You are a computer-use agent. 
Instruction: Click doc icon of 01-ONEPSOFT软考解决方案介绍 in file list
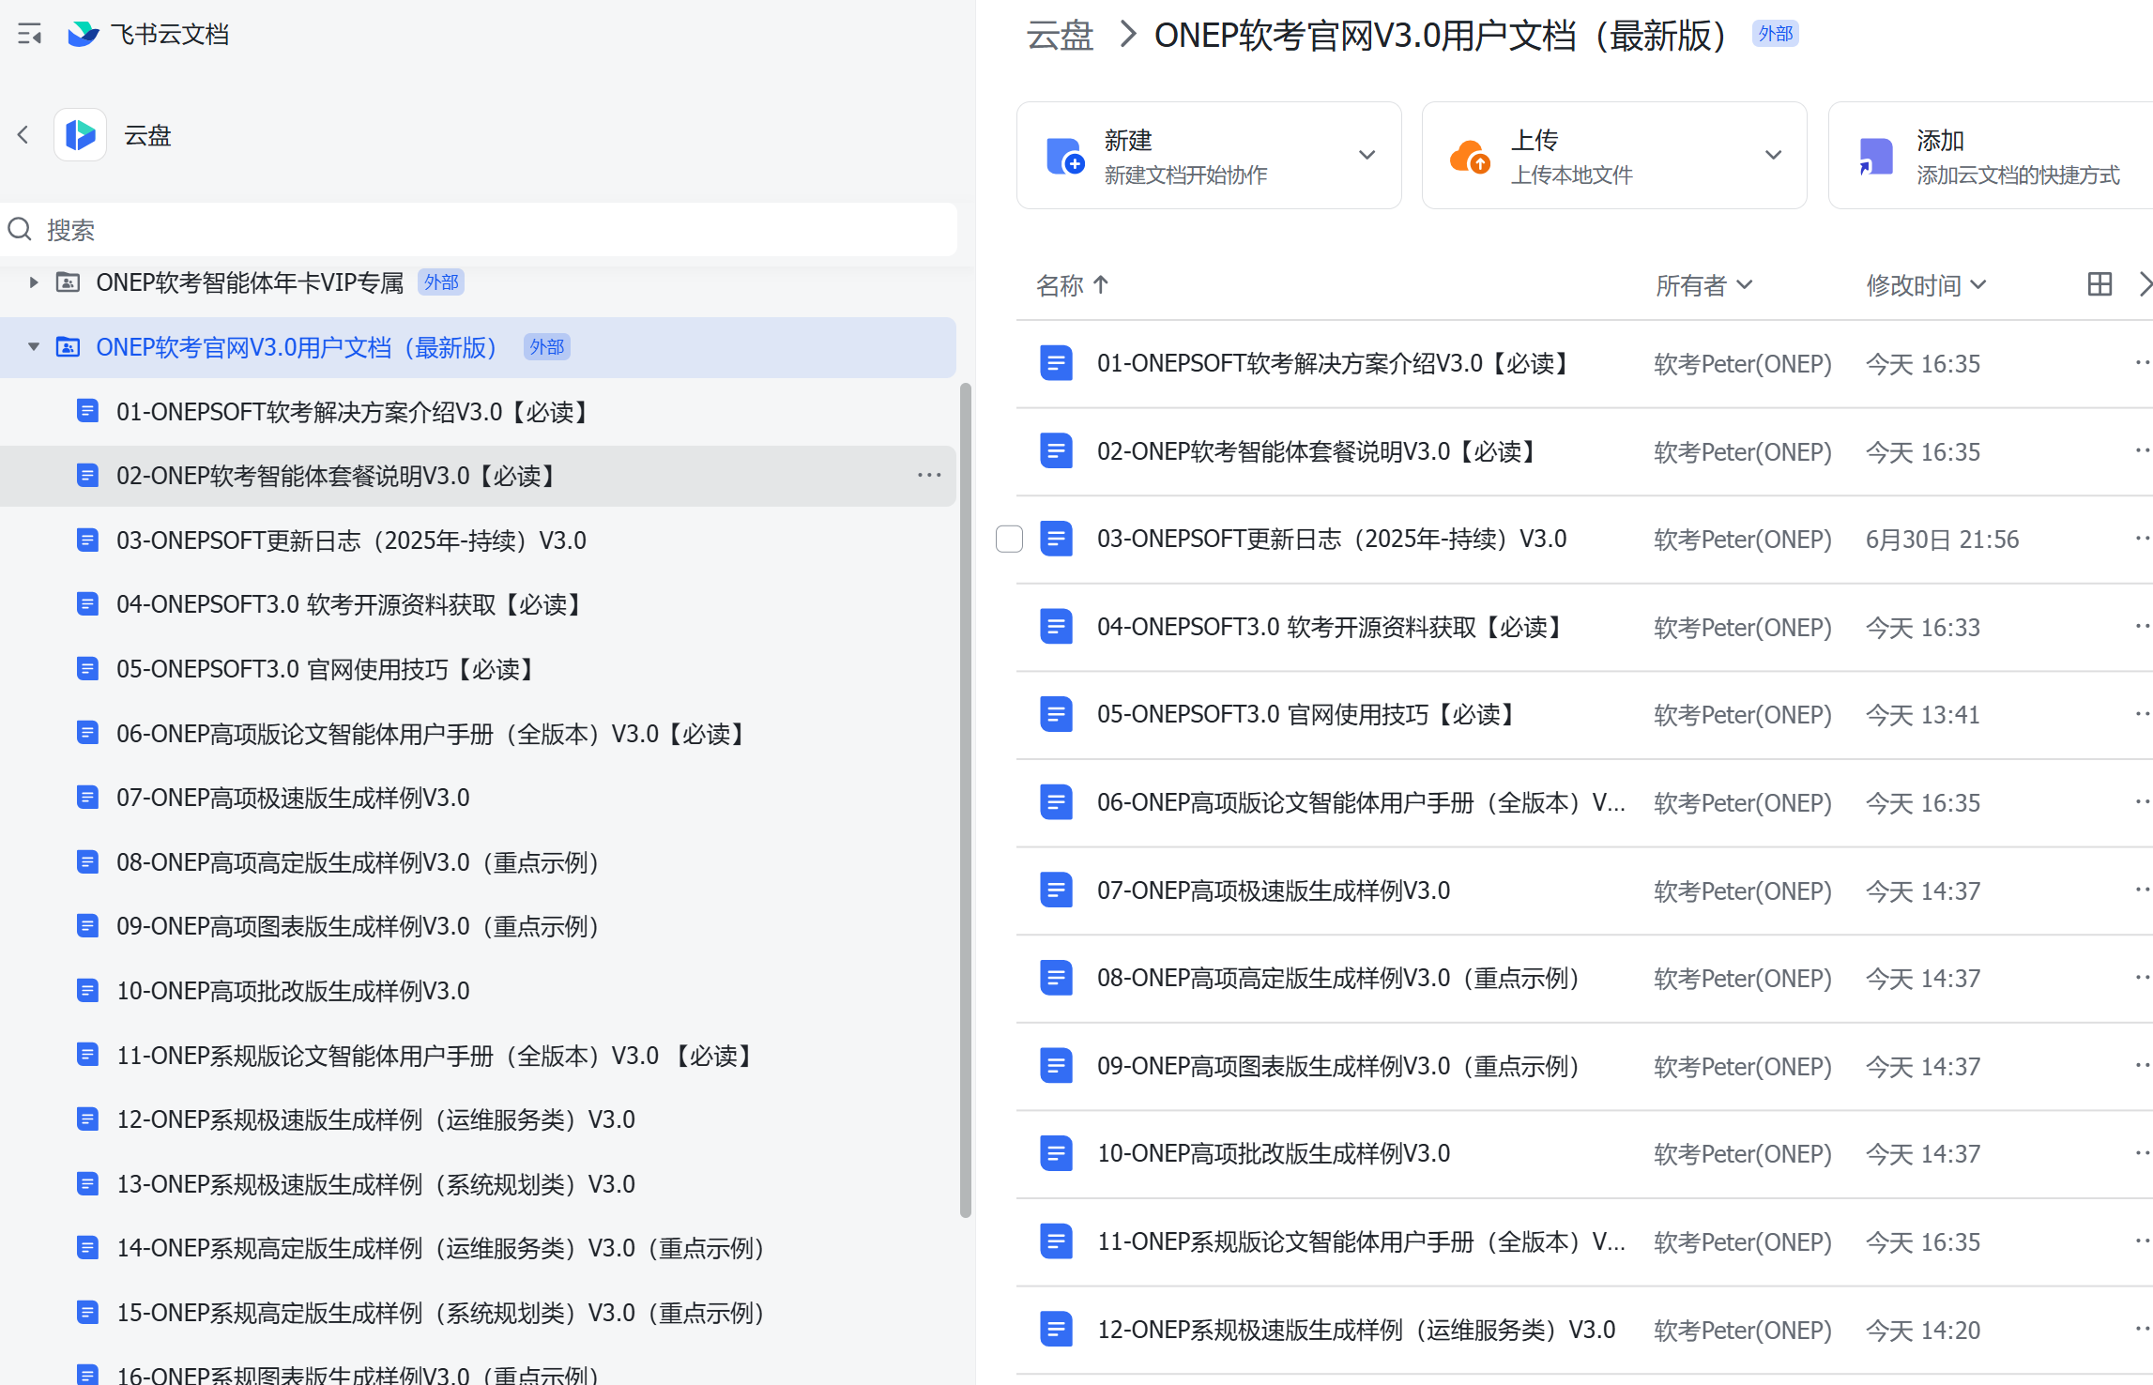pyautogui.click(x=1056, y=363)
